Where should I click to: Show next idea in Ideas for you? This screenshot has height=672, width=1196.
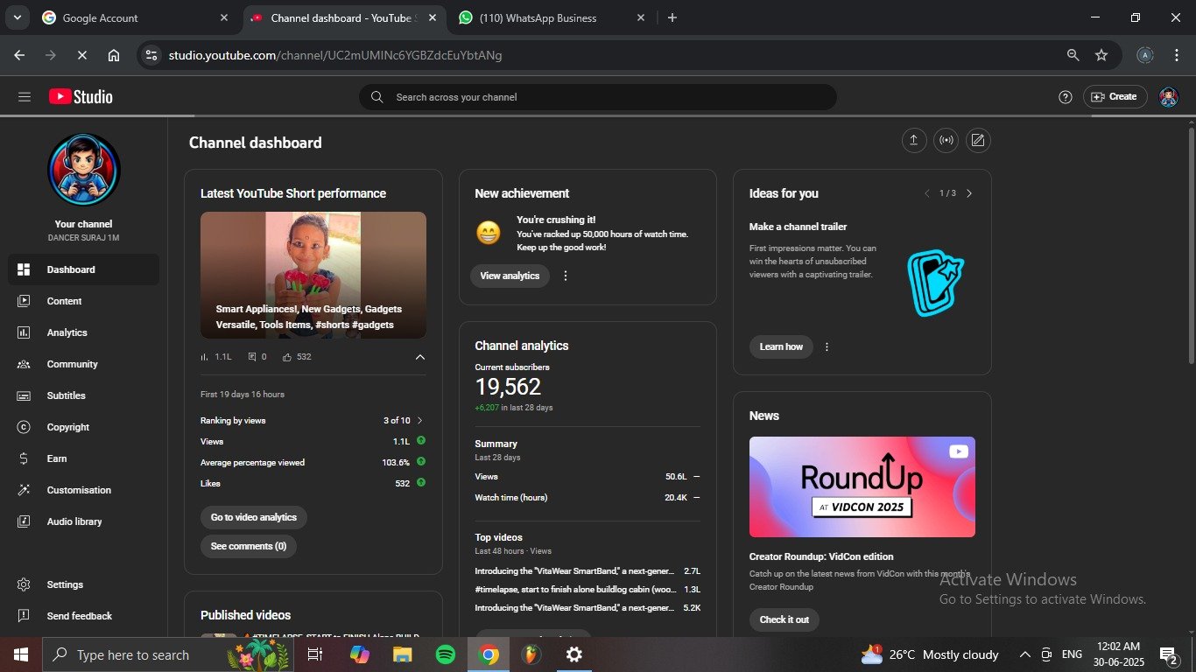click(969, 193)
